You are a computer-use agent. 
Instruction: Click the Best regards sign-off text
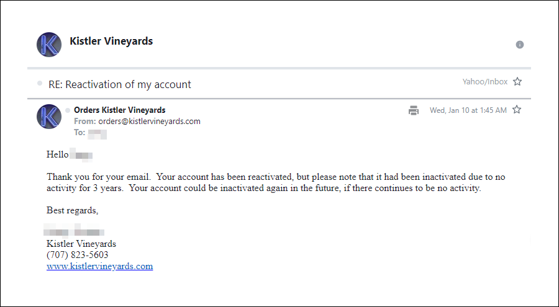(73, 210)
